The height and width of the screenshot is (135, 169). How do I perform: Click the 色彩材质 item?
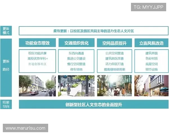point(152,58)
